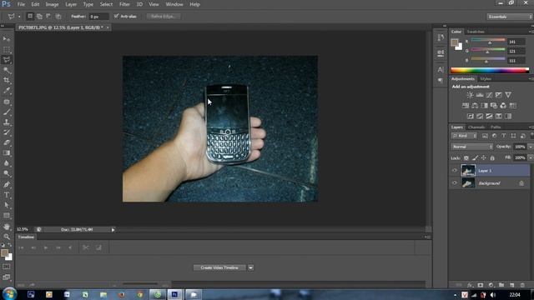Open the Window menu
The image size is (534, 300).
pyautogui.click(x=174, y=4)
